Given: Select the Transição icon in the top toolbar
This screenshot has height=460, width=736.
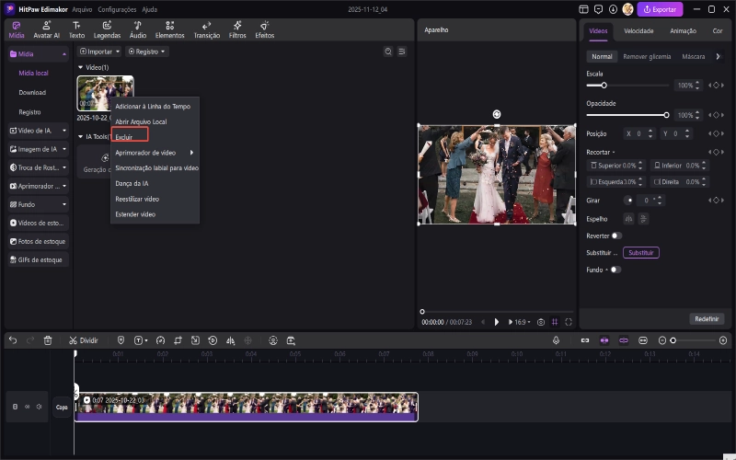Looking at the screenshot, I should coord(206,29).
